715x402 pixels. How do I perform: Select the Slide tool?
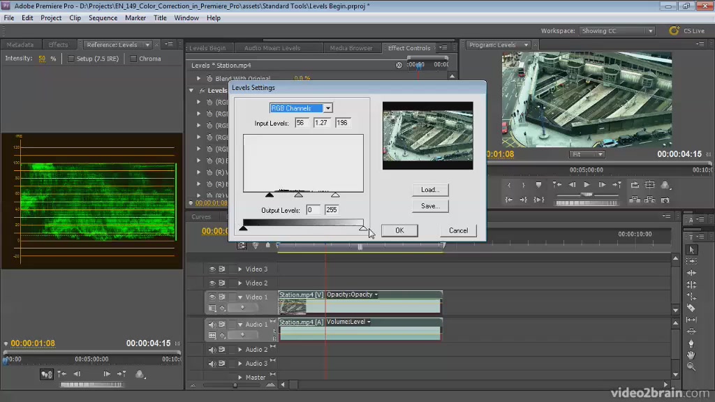(x=691, y=332)
